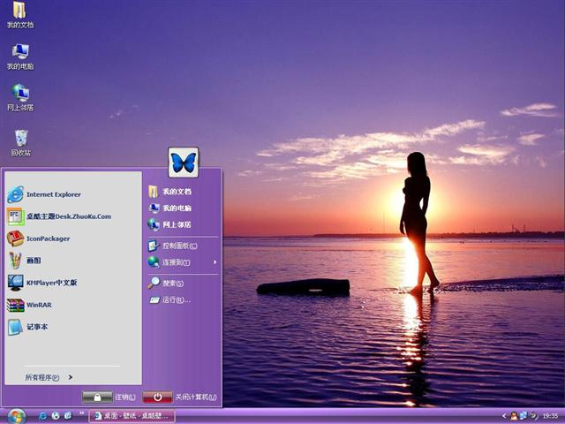Start KMPlayer中文版 from the Start menu
This screenshot has height=424, width=565.
(x=51, y=283)
